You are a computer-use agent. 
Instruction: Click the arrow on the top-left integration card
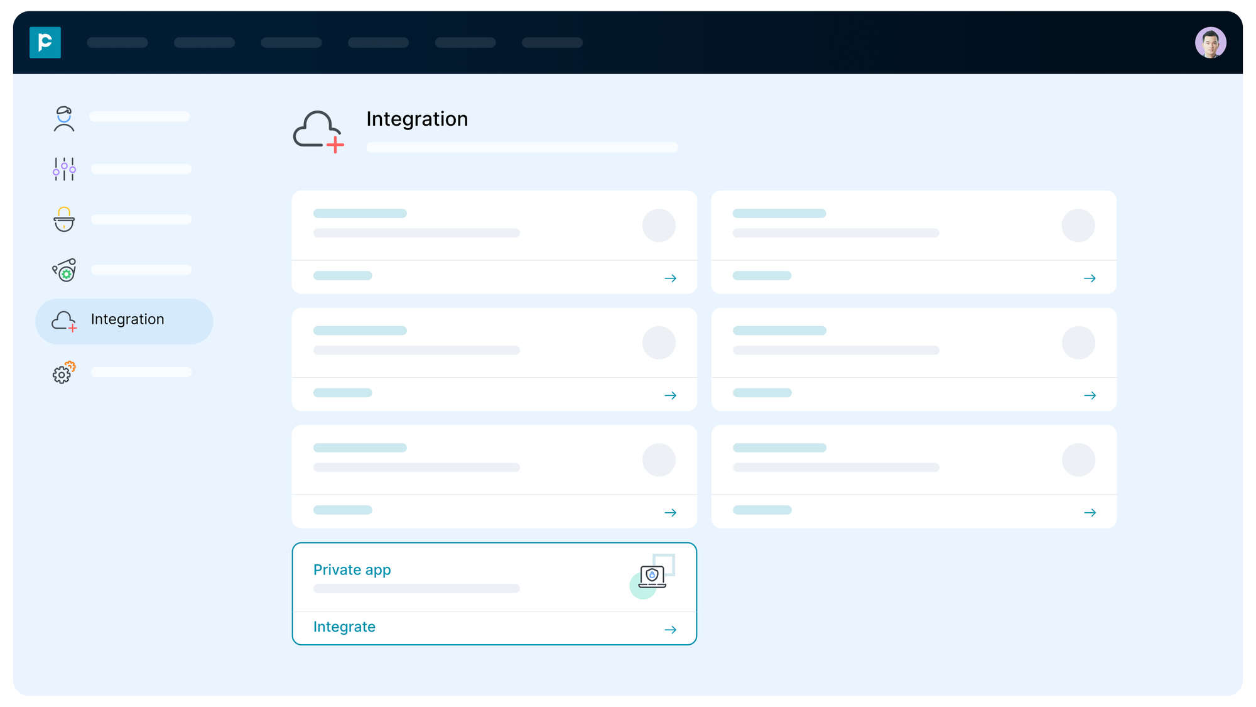pos(671,277)
